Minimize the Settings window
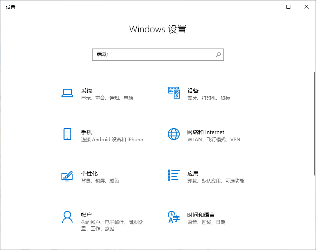Image resolution: width=316 pixels, height=250 pixels. (x=270, y=7)
